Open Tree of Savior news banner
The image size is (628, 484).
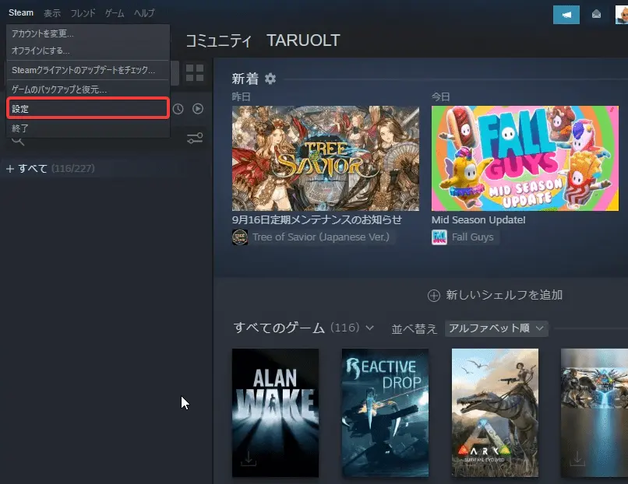(x=326, y=159)
